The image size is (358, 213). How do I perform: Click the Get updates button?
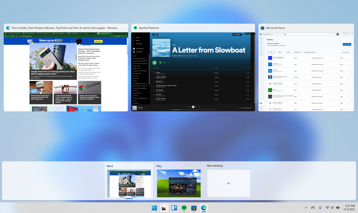(347, 44)
